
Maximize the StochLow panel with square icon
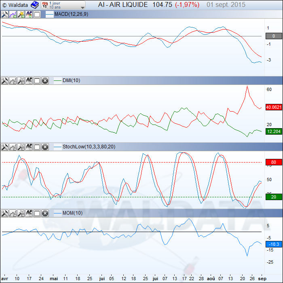click(37, 147)
